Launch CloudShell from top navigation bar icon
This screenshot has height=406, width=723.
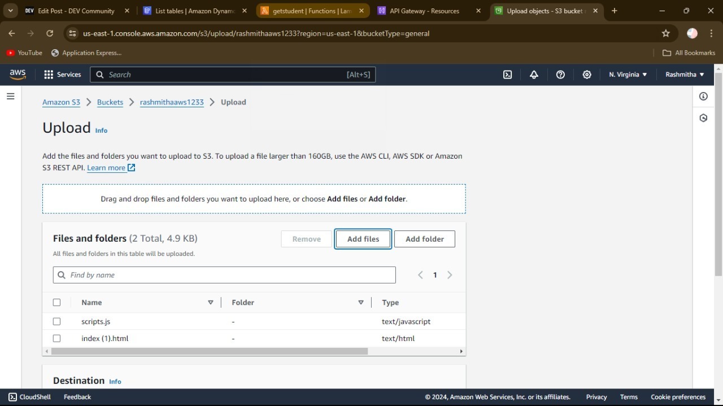click(508, 75)
